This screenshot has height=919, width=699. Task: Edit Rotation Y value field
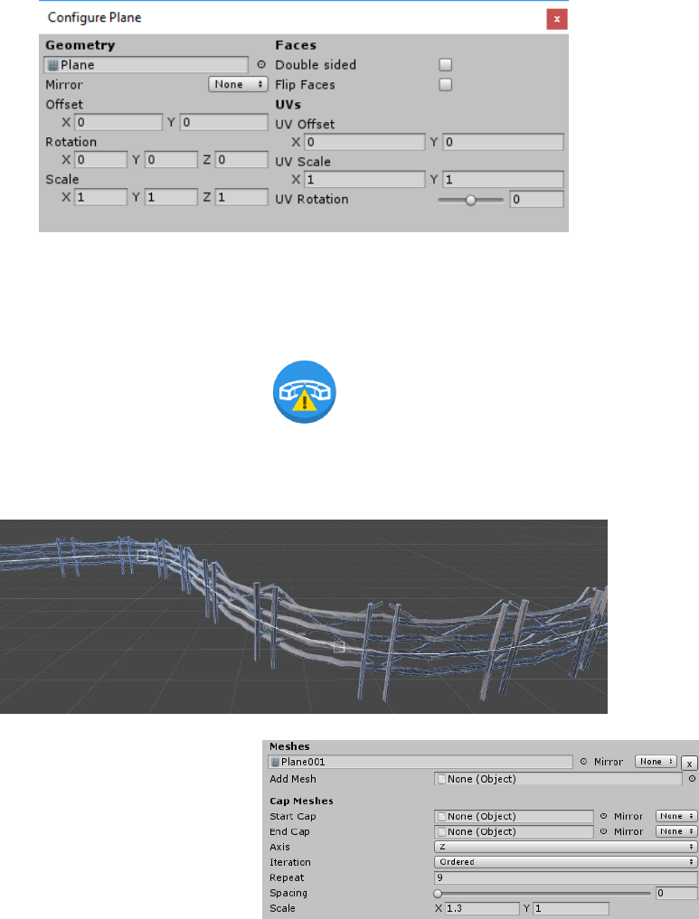click(x=171, y=159)
